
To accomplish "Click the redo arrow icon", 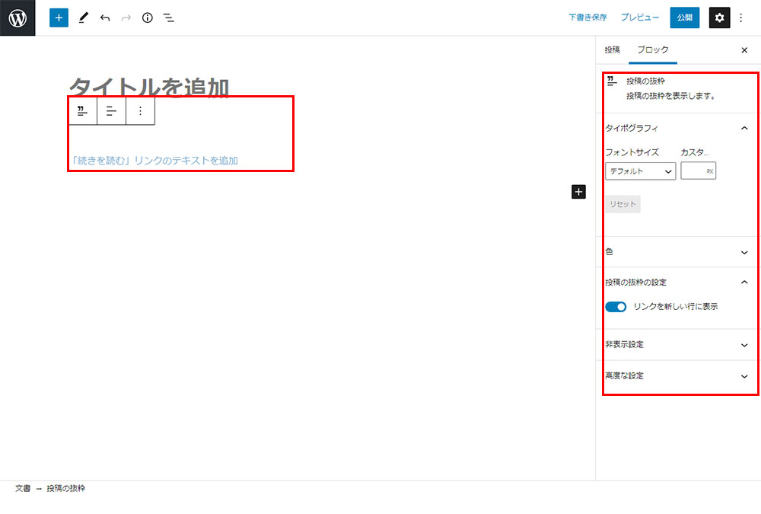I will coord(126,17).
